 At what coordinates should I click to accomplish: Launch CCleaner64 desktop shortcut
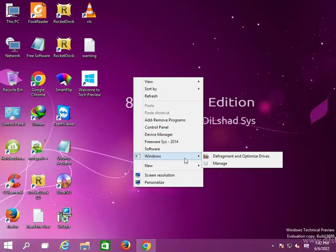[13, 184]
